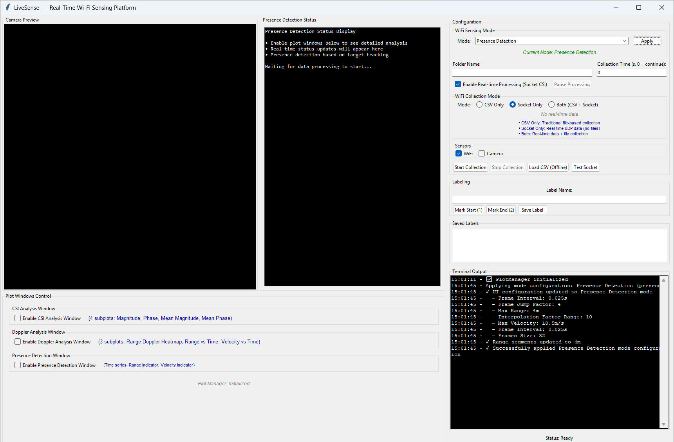The image size is (674, 442).
Task: Enable the Camera sensor checkbox
Action: 482,154
